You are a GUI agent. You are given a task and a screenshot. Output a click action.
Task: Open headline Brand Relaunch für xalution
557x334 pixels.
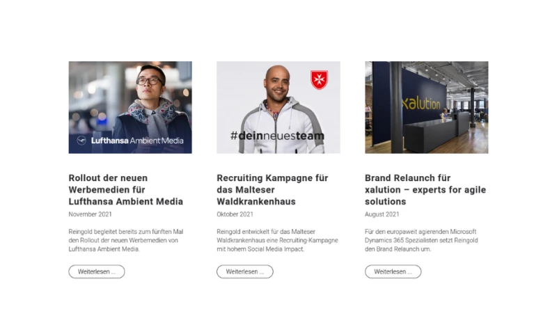425,189
